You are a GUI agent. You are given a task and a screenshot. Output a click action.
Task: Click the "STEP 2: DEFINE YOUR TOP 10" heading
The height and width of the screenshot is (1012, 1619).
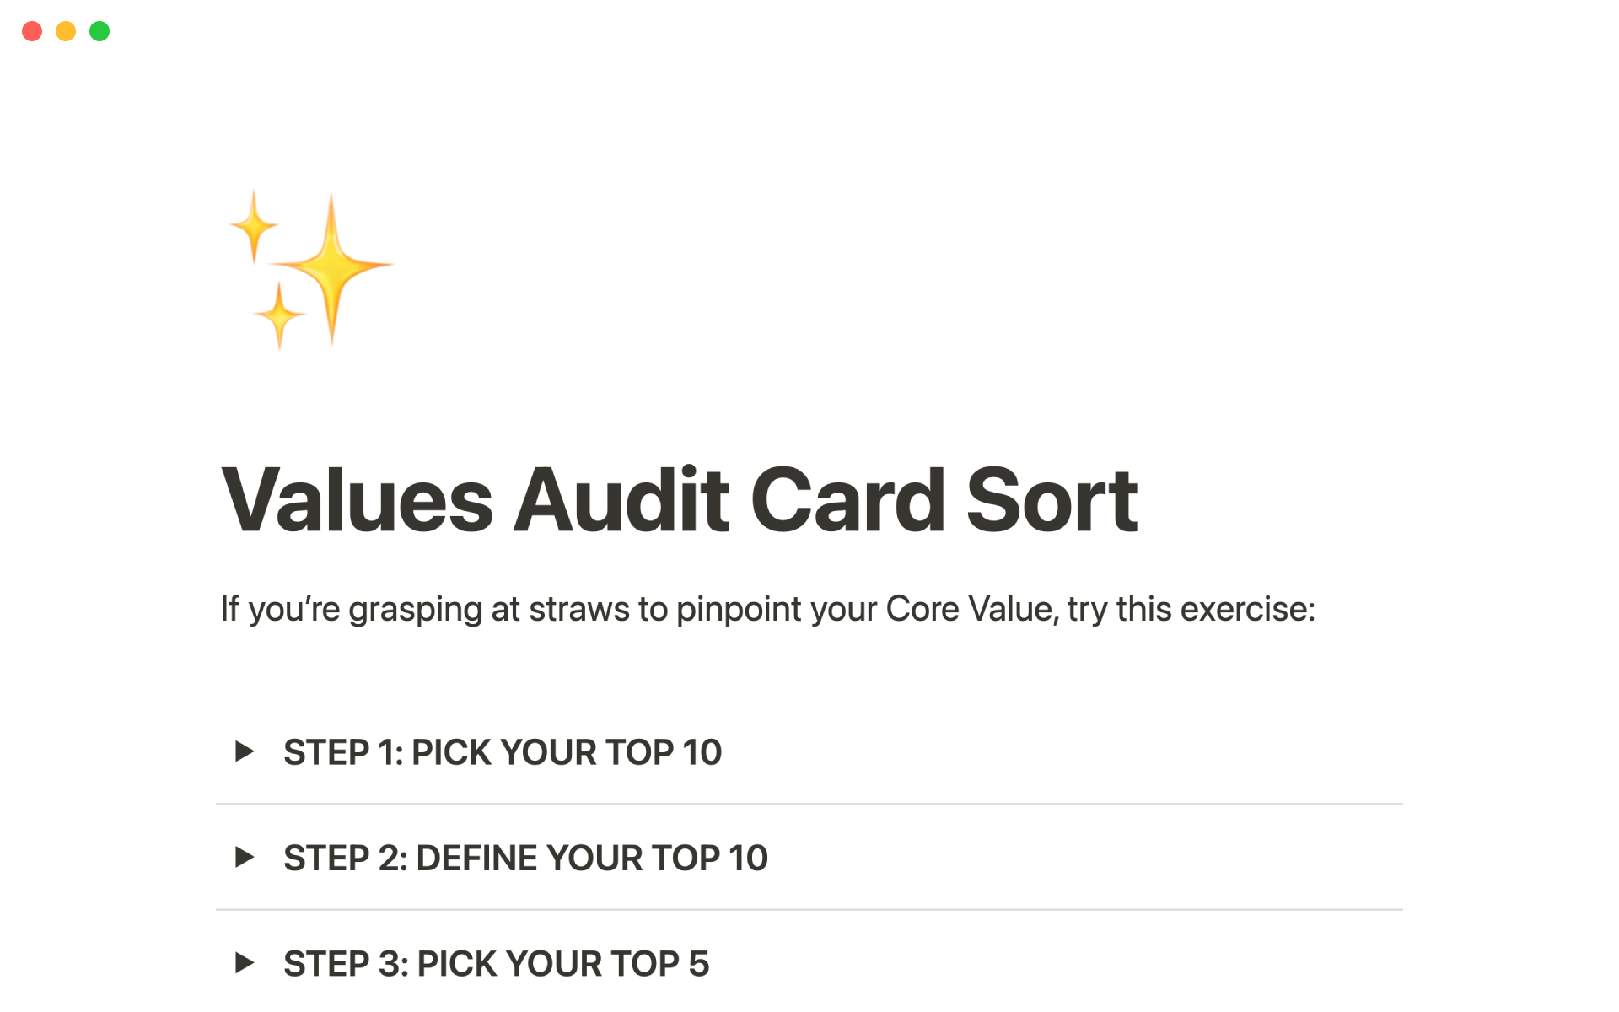click(x=525, y=859)
